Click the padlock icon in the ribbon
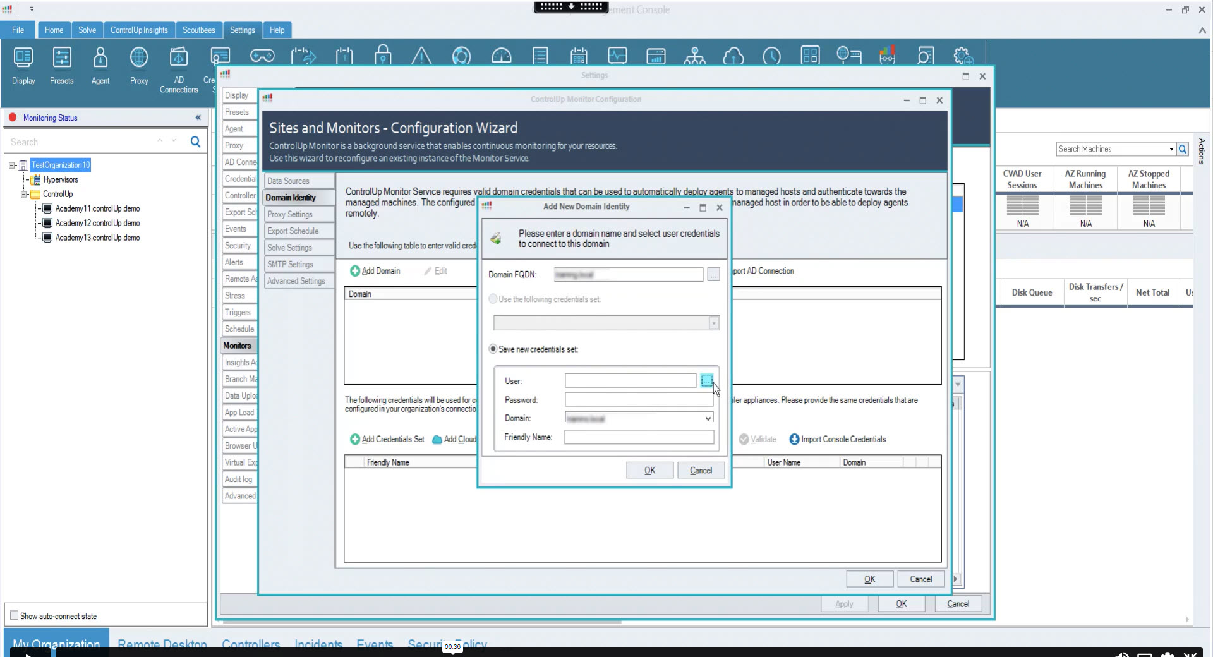1213x657 pixels. (383, 56)
